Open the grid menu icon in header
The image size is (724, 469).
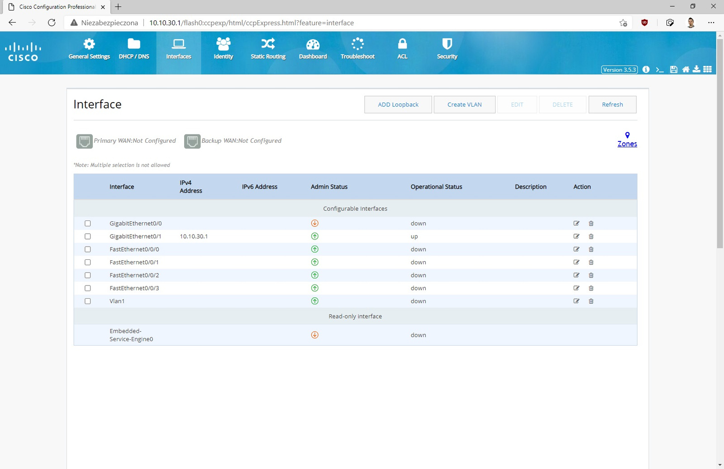708,70
